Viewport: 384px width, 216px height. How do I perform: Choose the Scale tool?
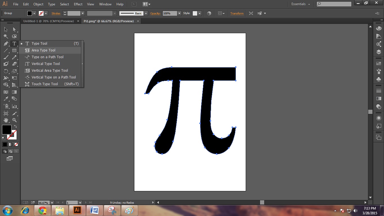point(14,71)
